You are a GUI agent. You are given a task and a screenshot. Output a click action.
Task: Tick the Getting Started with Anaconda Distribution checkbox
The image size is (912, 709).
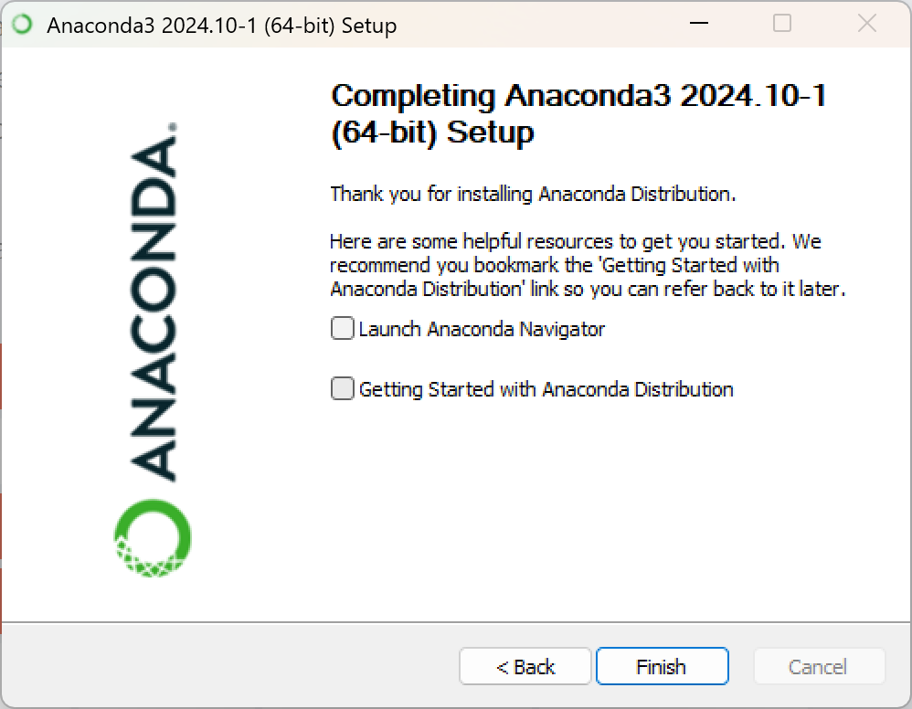(342, 388)
